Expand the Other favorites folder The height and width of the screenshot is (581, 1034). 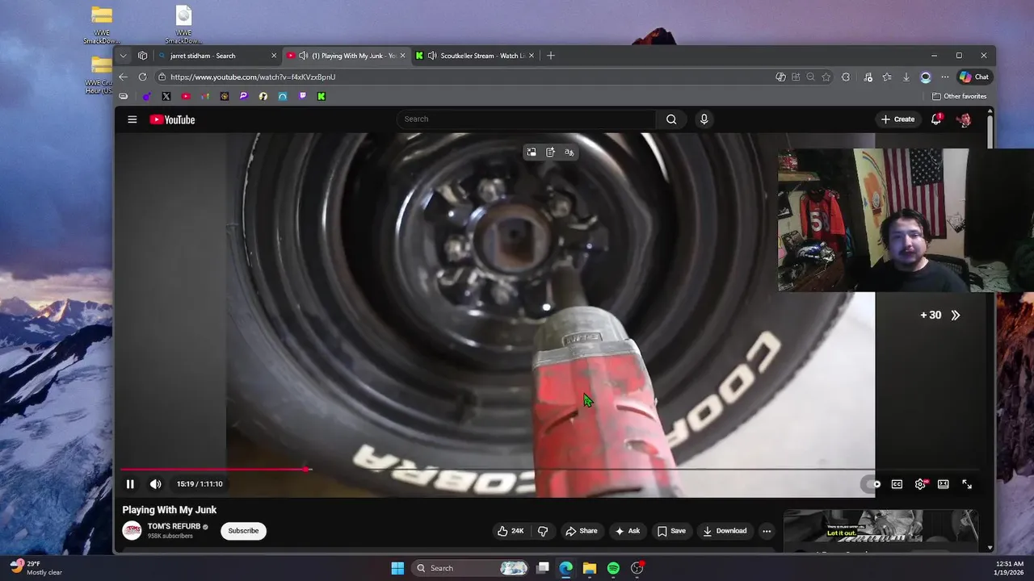point(960,96)
